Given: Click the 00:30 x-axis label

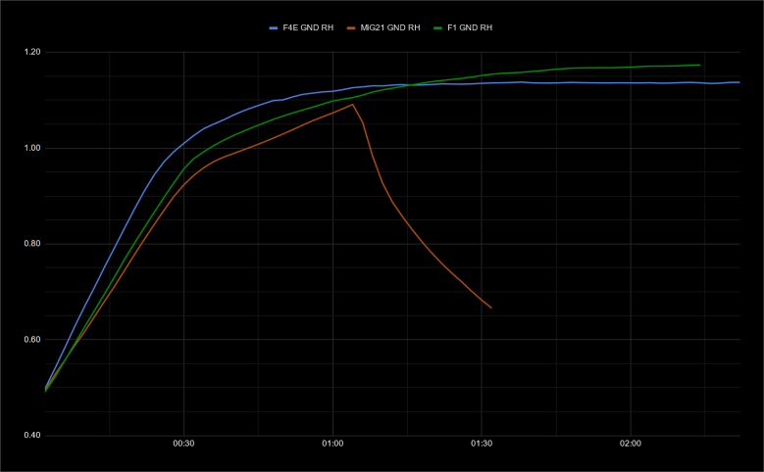Looking at the screenshot, I should pos(183,444).
